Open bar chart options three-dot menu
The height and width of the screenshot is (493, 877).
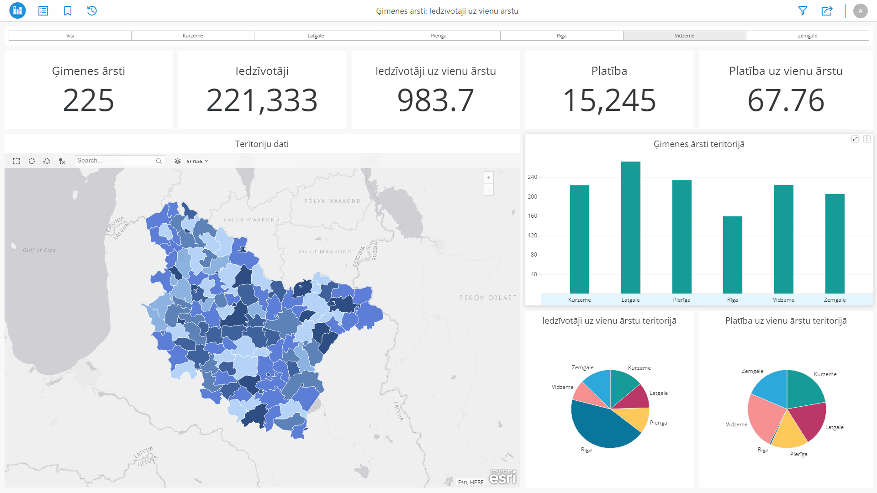click(866, 139)
